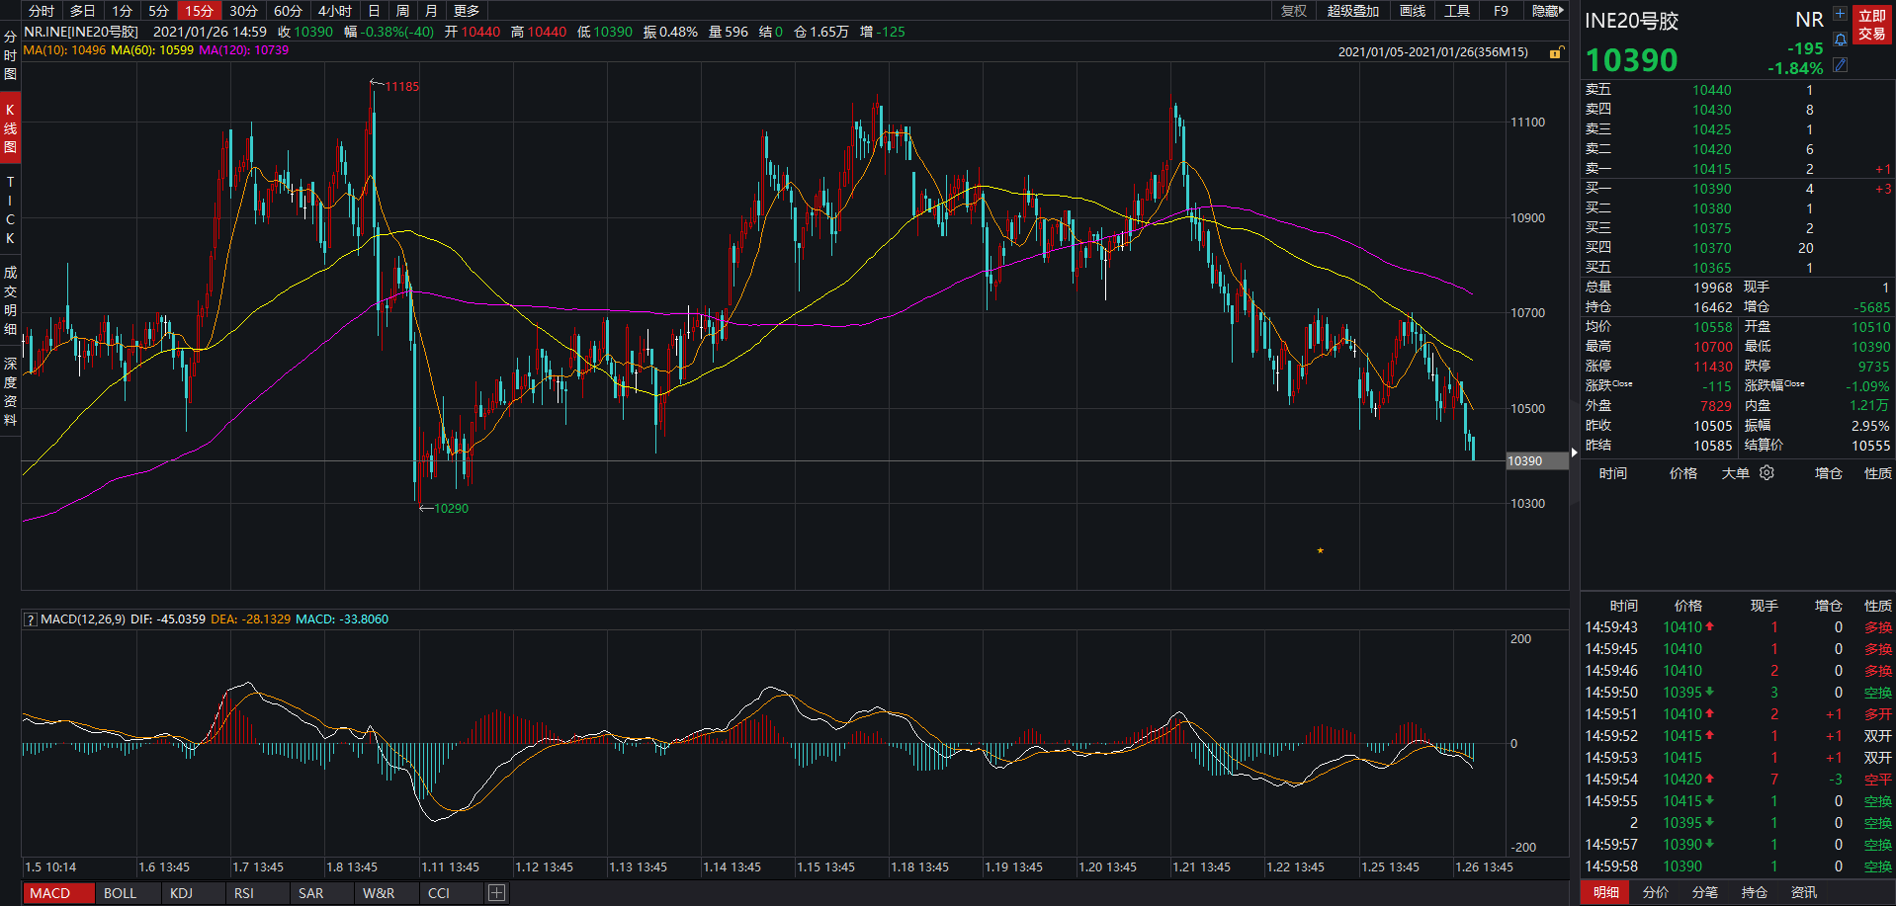The width and height of the screenshot is (1896, 906).
Task: Open the 成交明细 trade details side tab
Action: click(10, 300)
